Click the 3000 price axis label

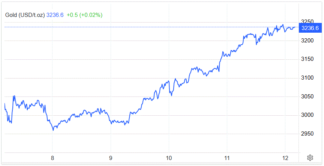307,115
